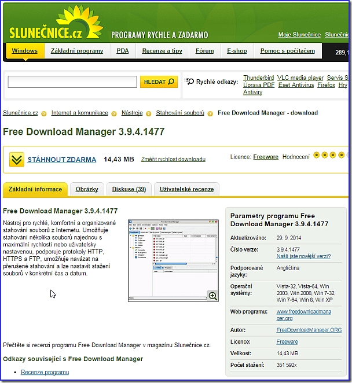Focus the search input field

(72, 82)
